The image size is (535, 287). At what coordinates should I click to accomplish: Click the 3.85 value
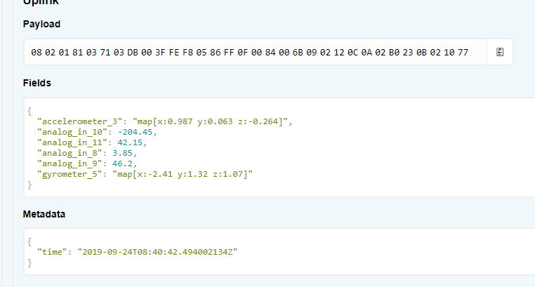coord(123,153)
